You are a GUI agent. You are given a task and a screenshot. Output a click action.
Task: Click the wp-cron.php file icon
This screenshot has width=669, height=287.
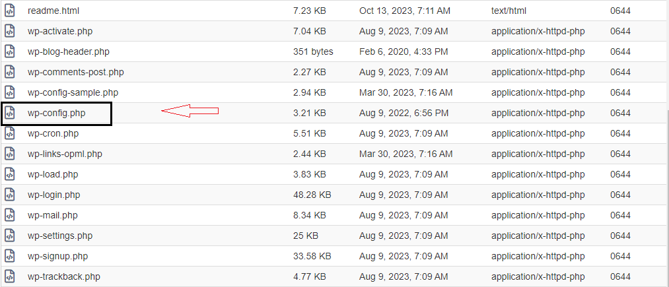9,133
